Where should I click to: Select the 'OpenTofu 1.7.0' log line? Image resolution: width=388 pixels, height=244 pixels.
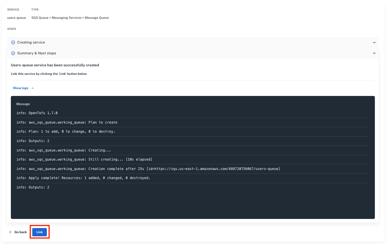tap(37, 113)
